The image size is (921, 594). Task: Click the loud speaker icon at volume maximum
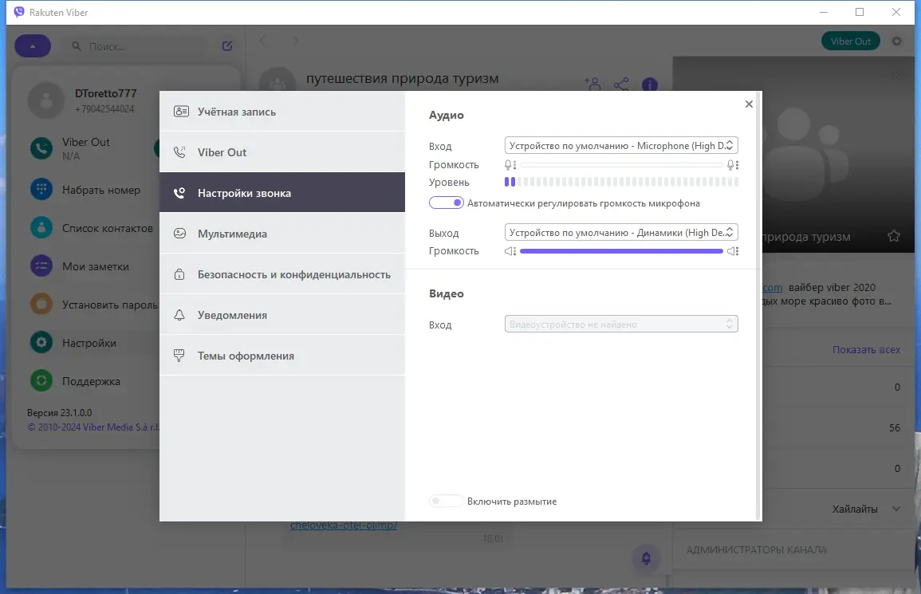click(733, 251)
